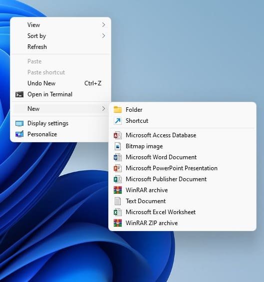Select Bitmap image in the New submenu

click(x=182, y=146)
